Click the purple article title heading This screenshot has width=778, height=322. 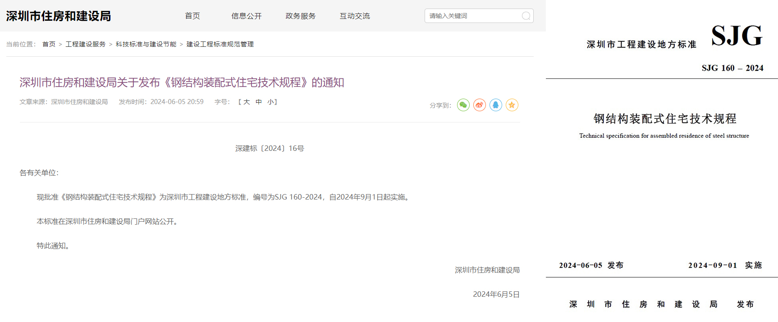[x=182, y=82]
